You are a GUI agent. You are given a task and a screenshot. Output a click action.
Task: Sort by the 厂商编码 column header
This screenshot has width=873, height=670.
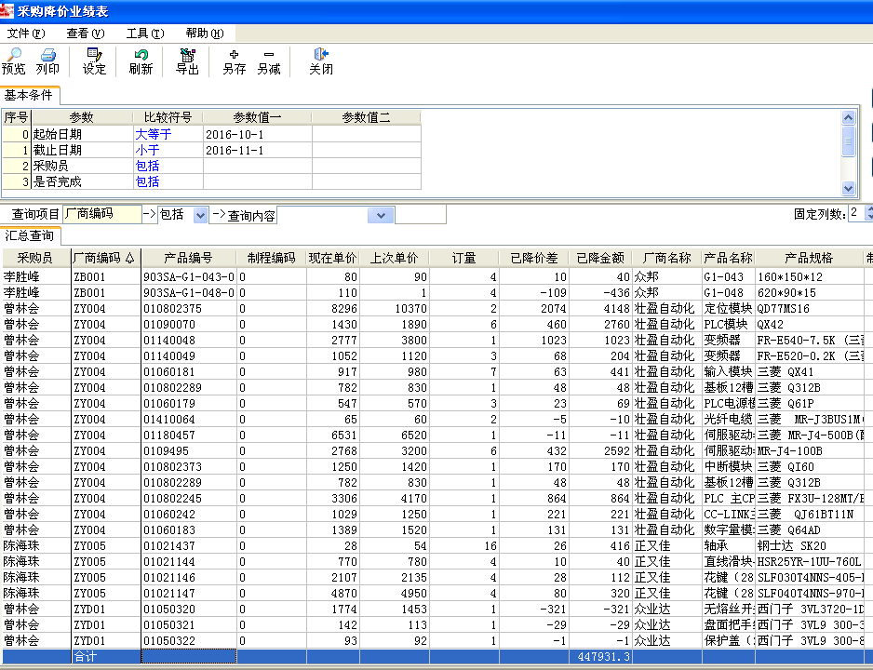(x=105, y=258)
